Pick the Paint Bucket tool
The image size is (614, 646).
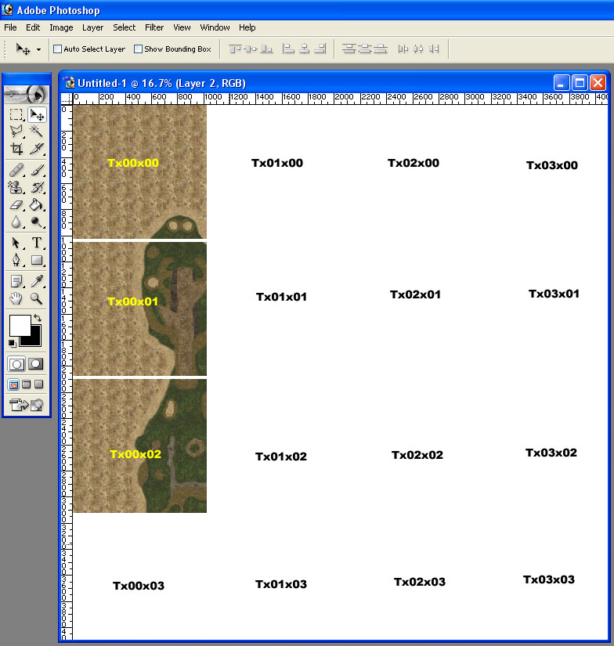coord(37,204)
